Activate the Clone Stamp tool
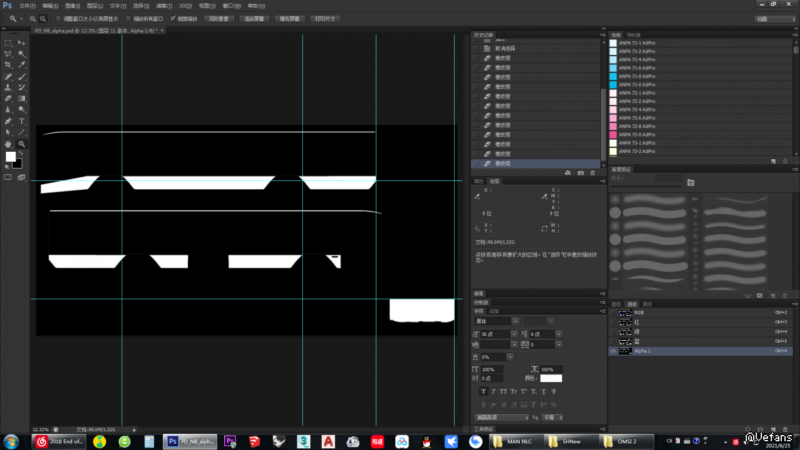 pyautogui.click(x=8, y=87)
